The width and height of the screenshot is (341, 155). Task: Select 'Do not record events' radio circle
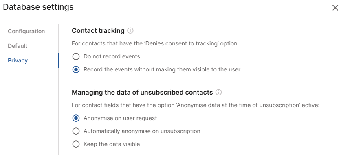click(x=76, y=57)
